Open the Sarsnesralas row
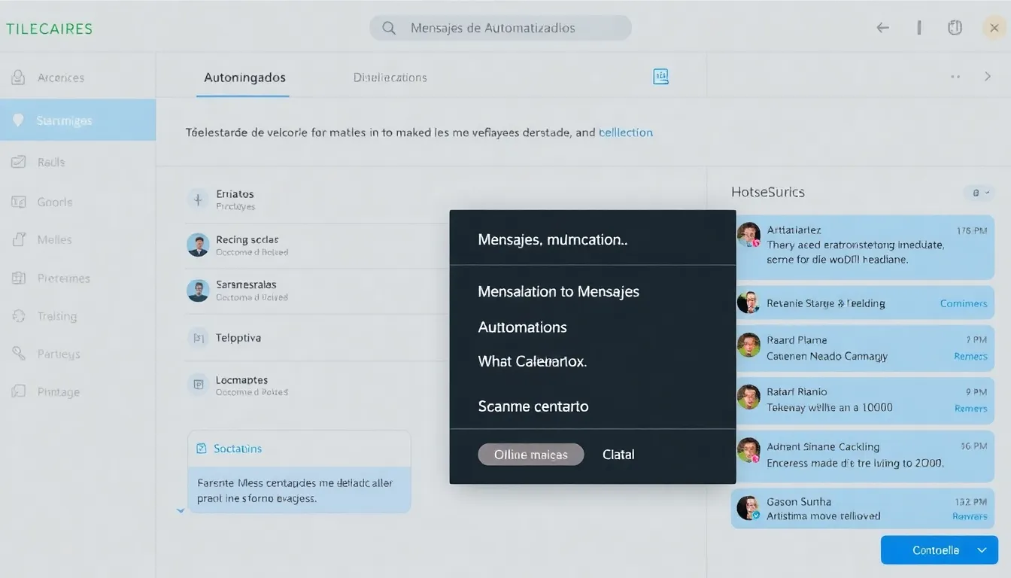 317,291
